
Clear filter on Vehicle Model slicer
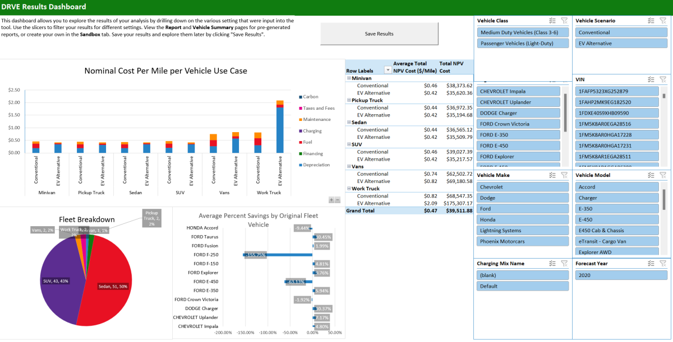click(663, 175)
